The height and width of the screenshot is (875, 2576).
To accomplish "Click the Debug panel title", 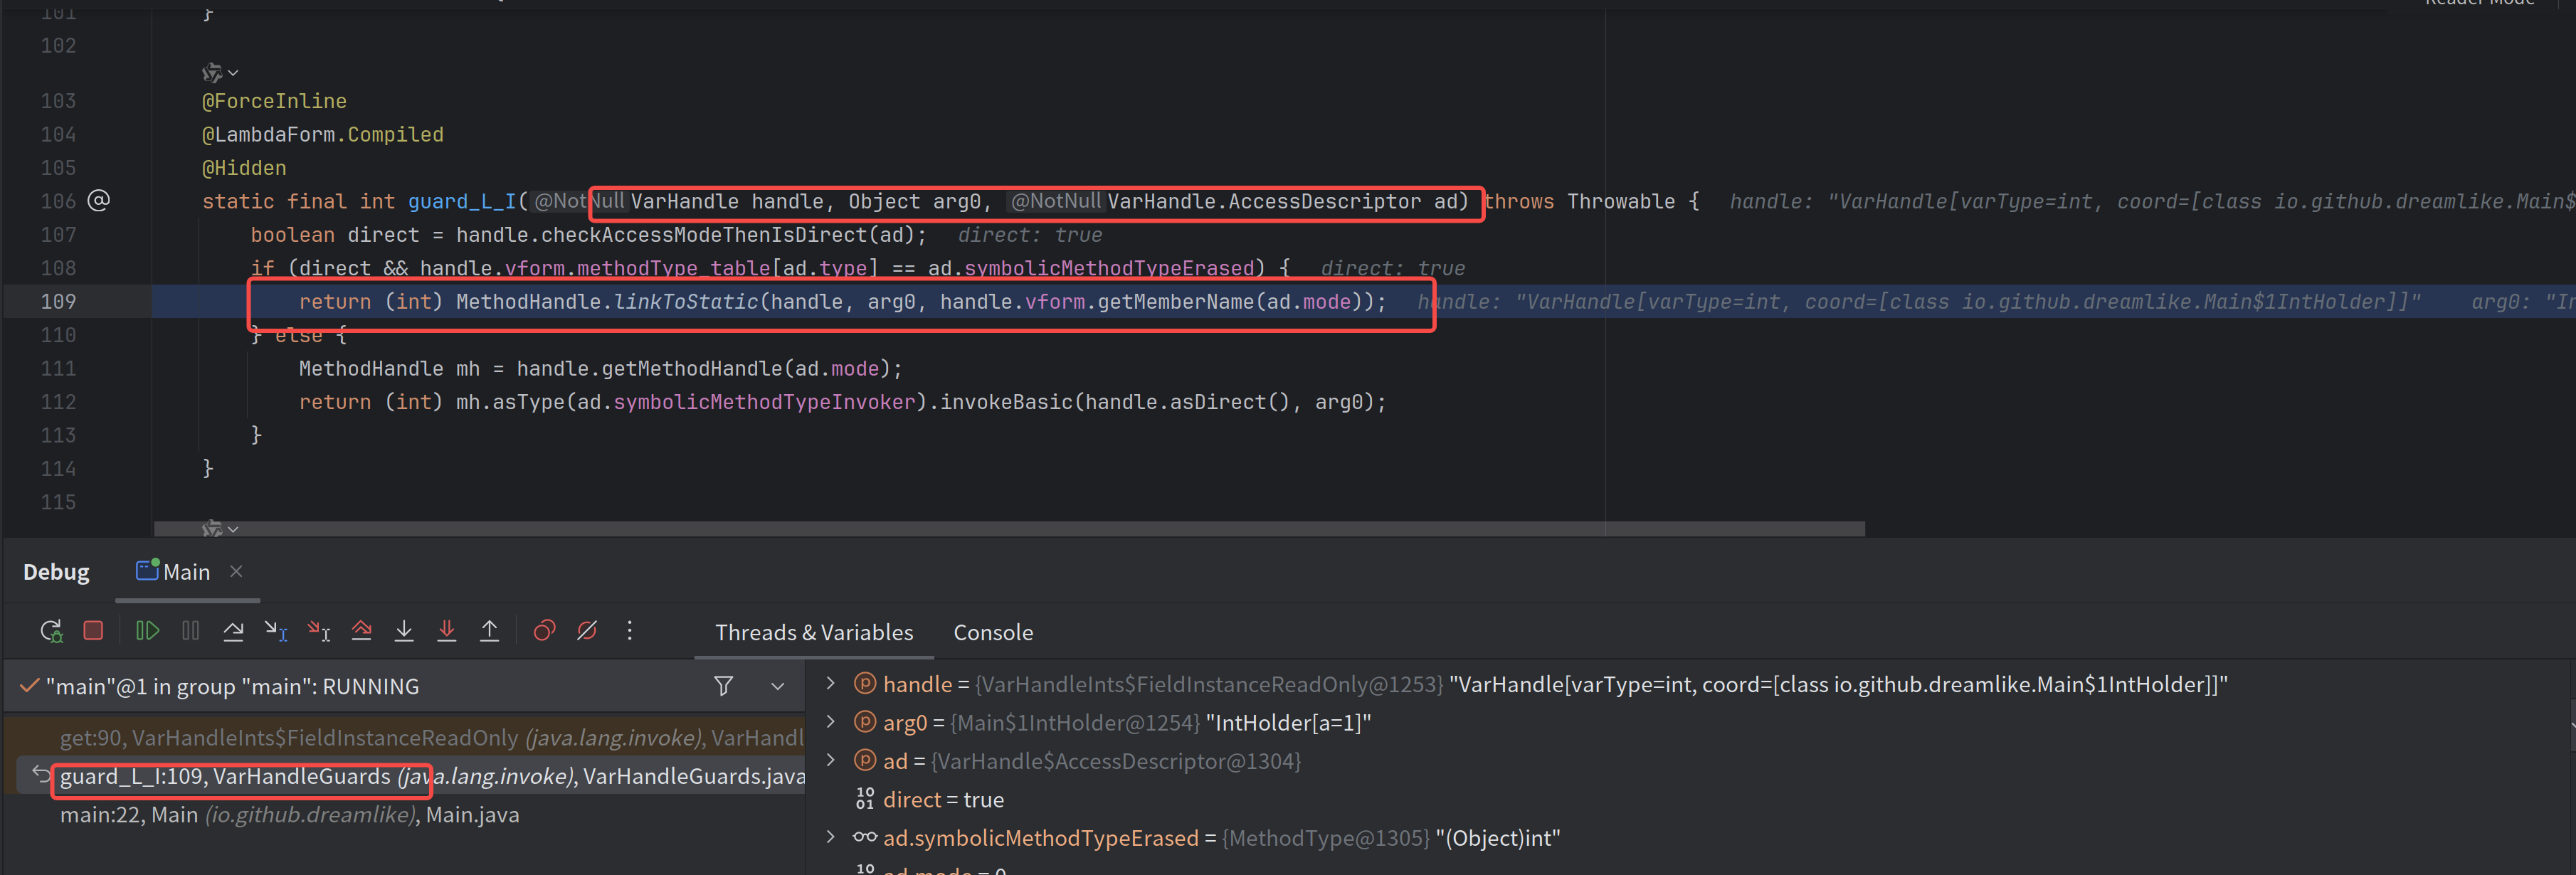I will point(56,572).
